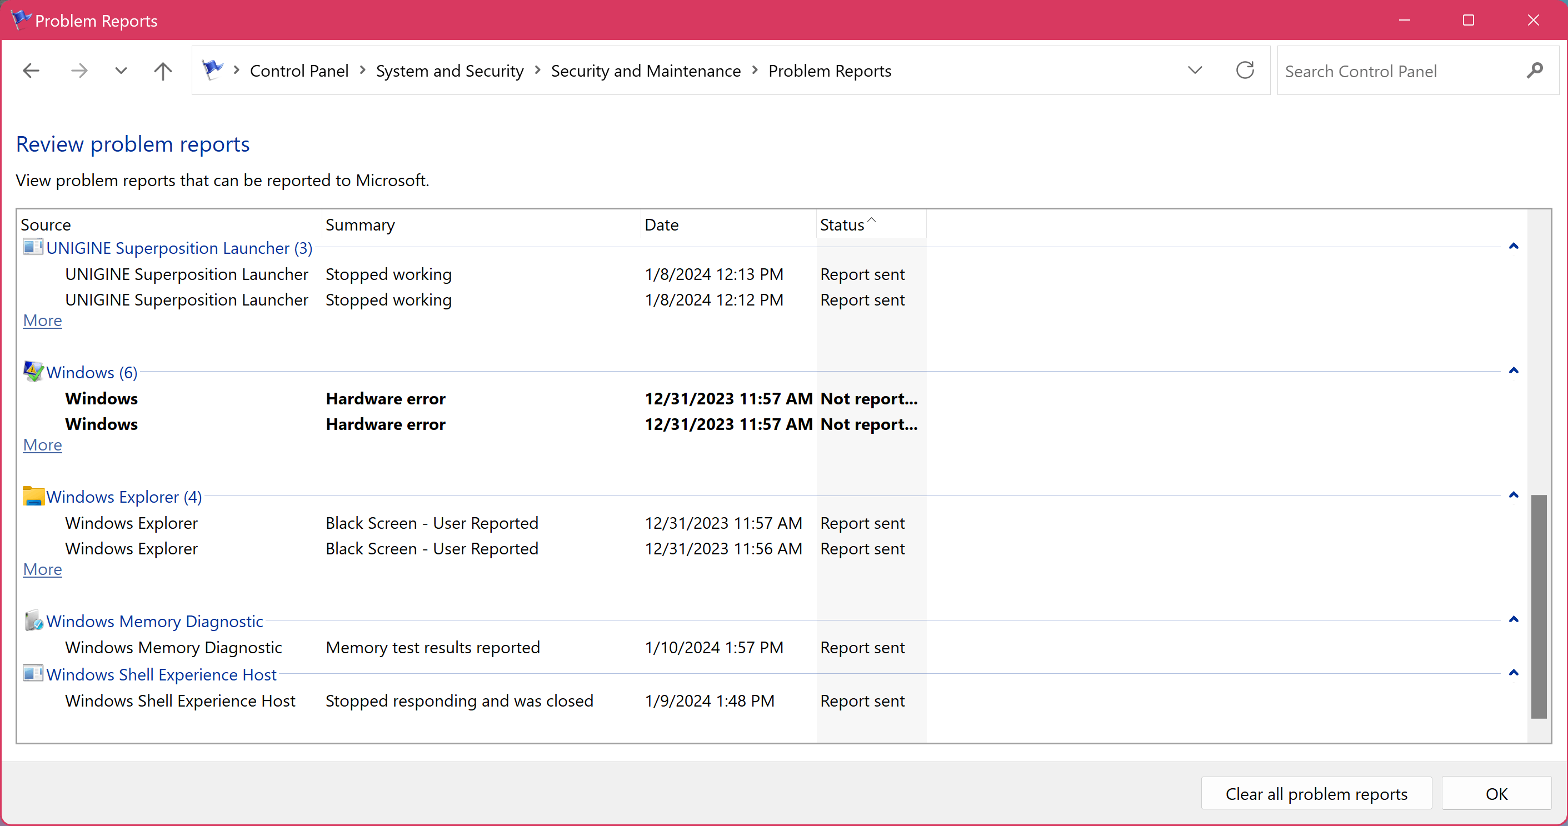Image resolution: width=1568 pixels, height=826 pixels.
Task: Click the Windows Shell Experience Host group icon
Action: [33, 673]
